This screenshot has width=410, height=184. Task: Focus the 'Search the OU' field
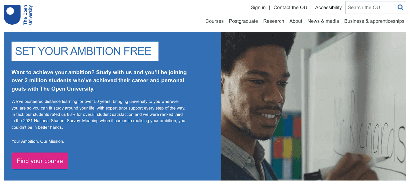[370, 7]
